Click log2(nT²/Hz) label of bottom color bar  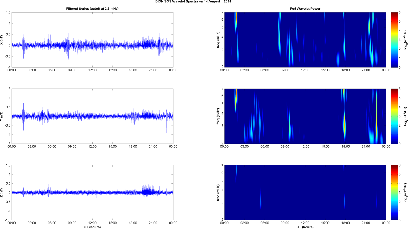point(406,193)
